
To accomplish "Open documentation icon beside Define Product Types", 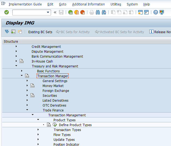I will (49, 125).
